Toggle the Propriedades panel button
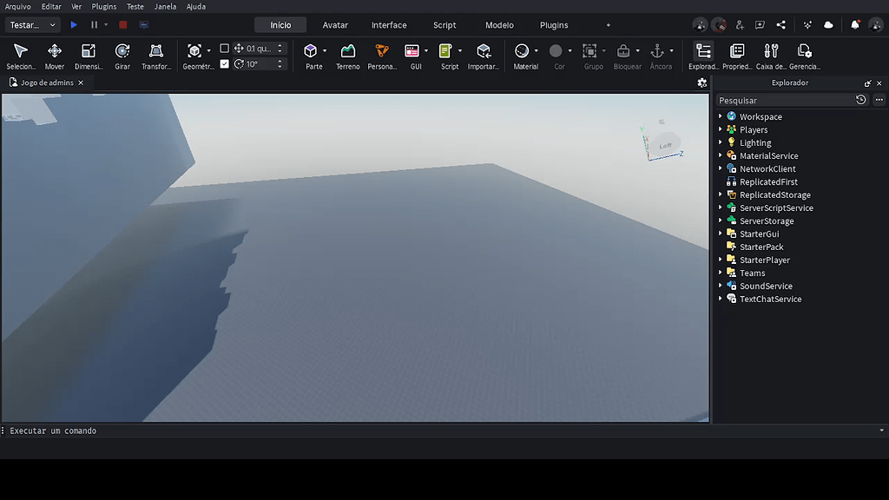 pos(737,56)
